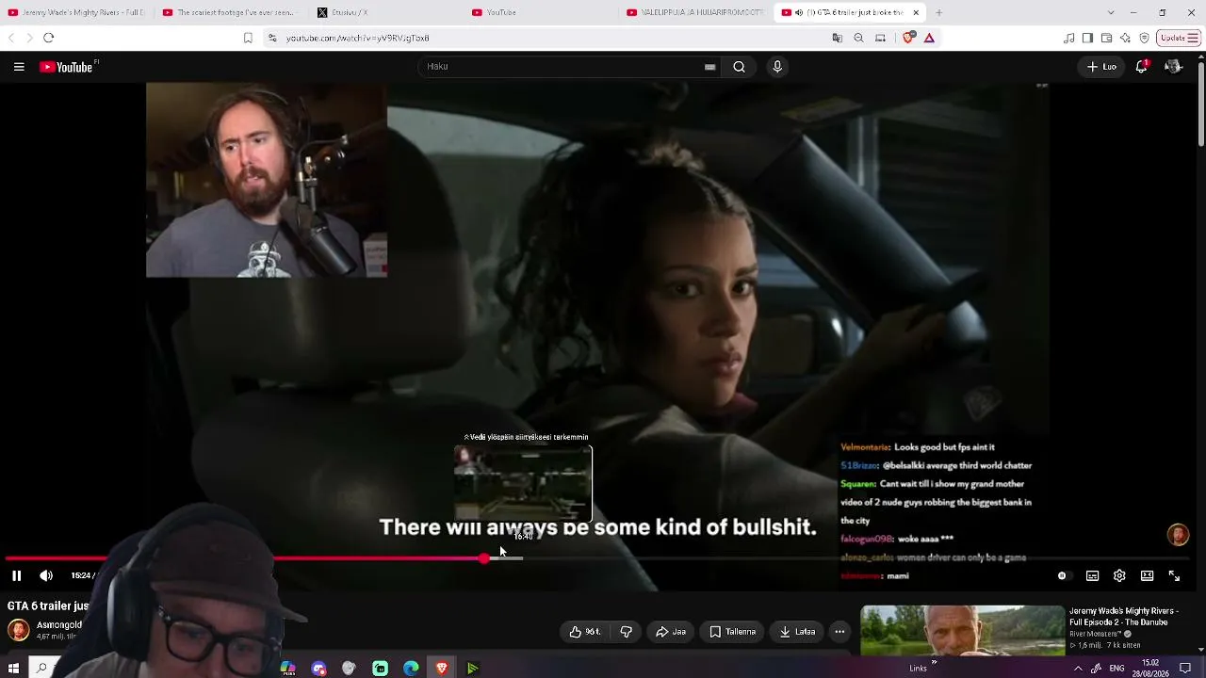Switch to Jeremy Wade's Mighty Rivers tab
Screen dimensions: 1206x678
pyautogui.click(x=77, y=12)
